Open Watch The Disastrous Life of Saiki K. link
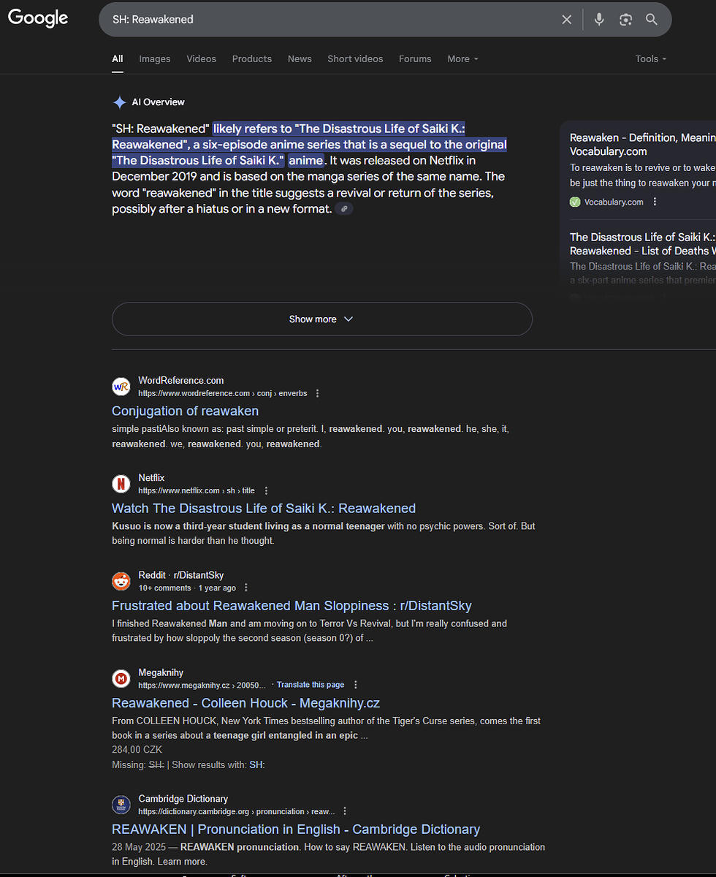716x877 pixels. tap(264, 509)
